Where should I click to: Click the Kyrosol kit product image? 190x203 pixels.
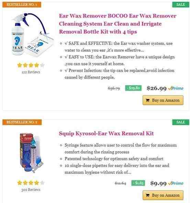pos(31,153)
